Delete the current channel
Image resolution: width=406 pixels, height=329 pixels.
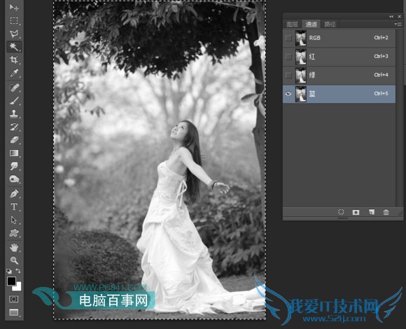(x=386, y=212)
